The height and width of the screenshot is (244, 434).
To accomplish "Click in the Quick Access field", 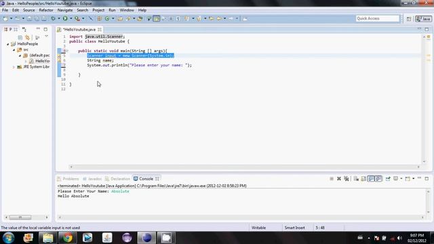I will point(378,18).
